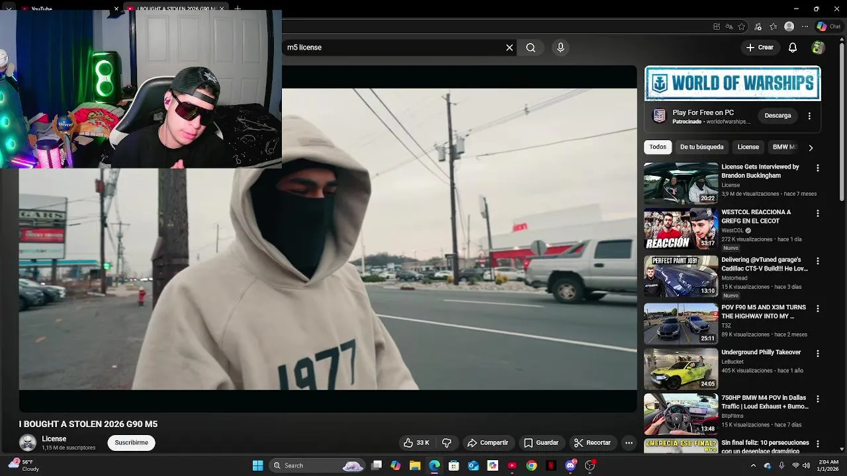Open Copilot Chat button in Edge
The width and height of the screenshot is (847, 476).
[828, 26]
